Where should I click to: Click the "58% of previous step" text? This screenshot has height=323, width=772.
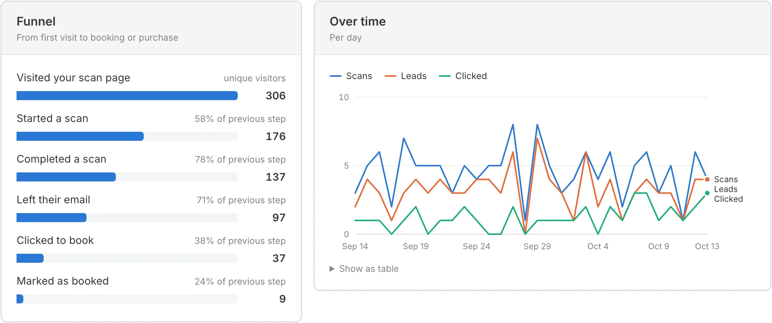pyautogui.click(x=240, y=119)
